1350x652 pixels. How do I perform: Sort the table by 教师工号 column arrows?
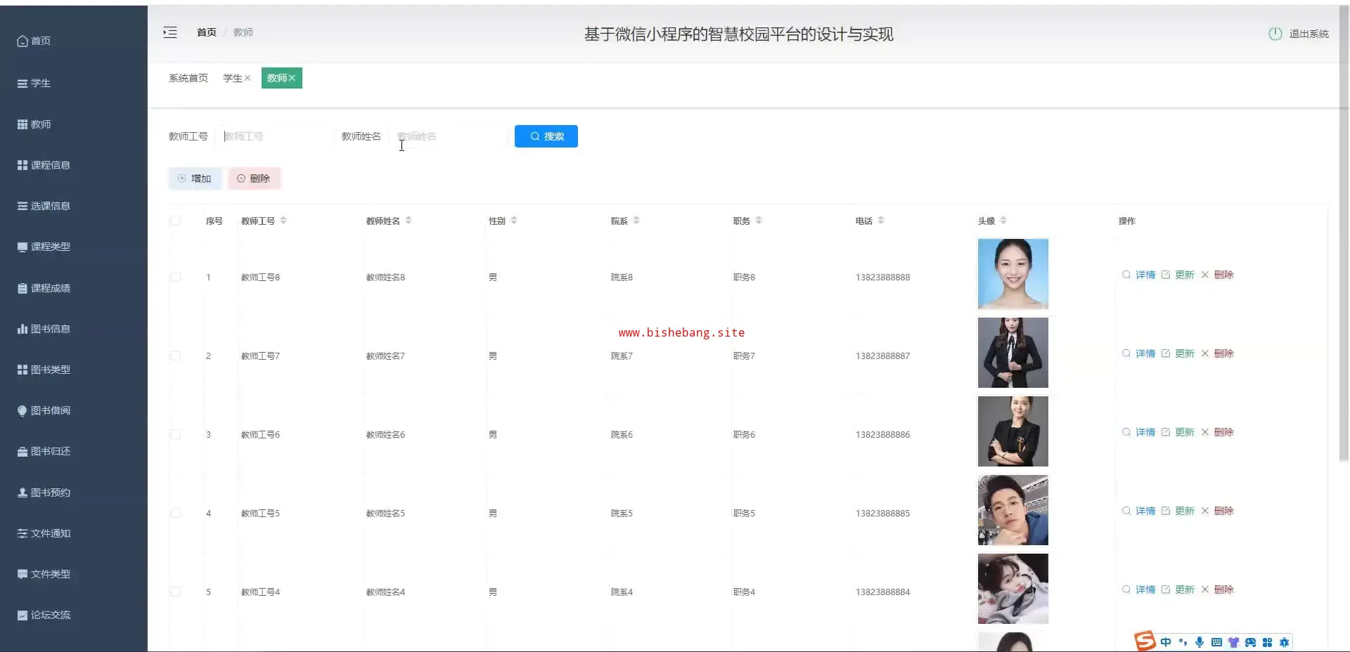point(283,221)
